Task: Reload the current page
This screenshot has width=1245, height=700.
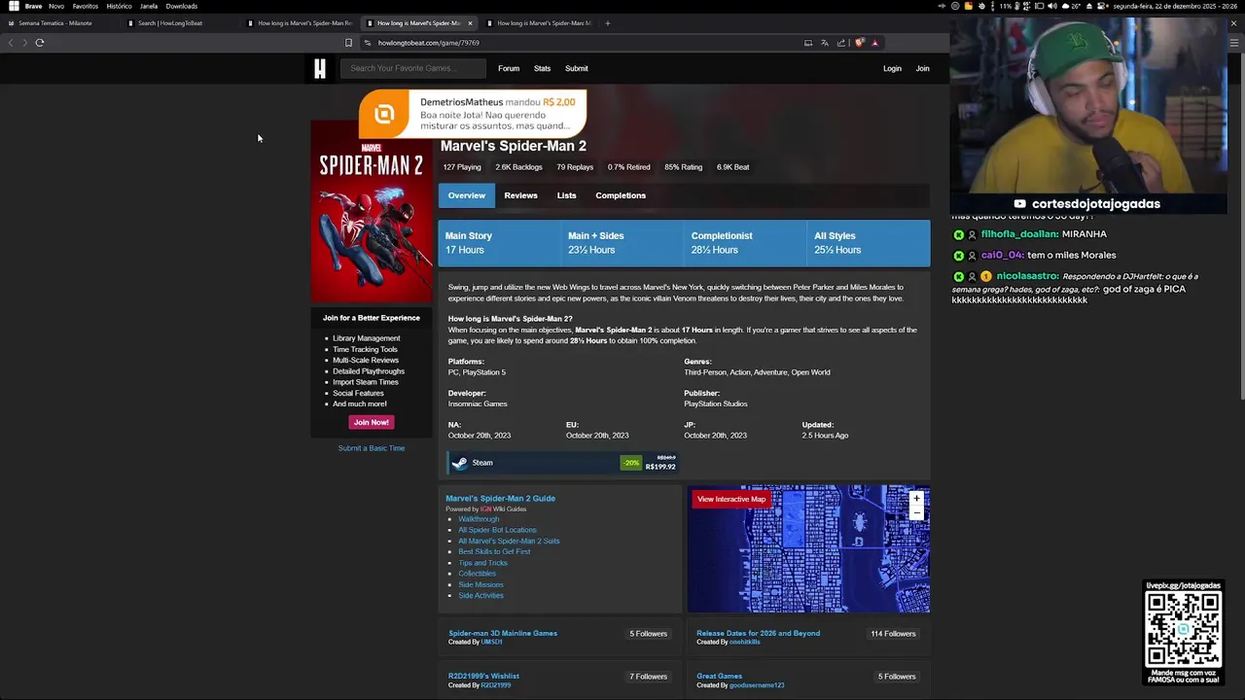Action: [40, 43]
